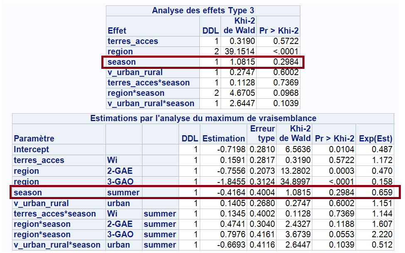
Task: Click the 'Estimation' column header
Action: coord(223,139)
